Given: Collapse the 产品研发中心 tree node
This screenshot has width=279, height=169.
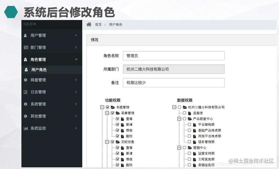Looking at the screenshot, I should [179, 119].
